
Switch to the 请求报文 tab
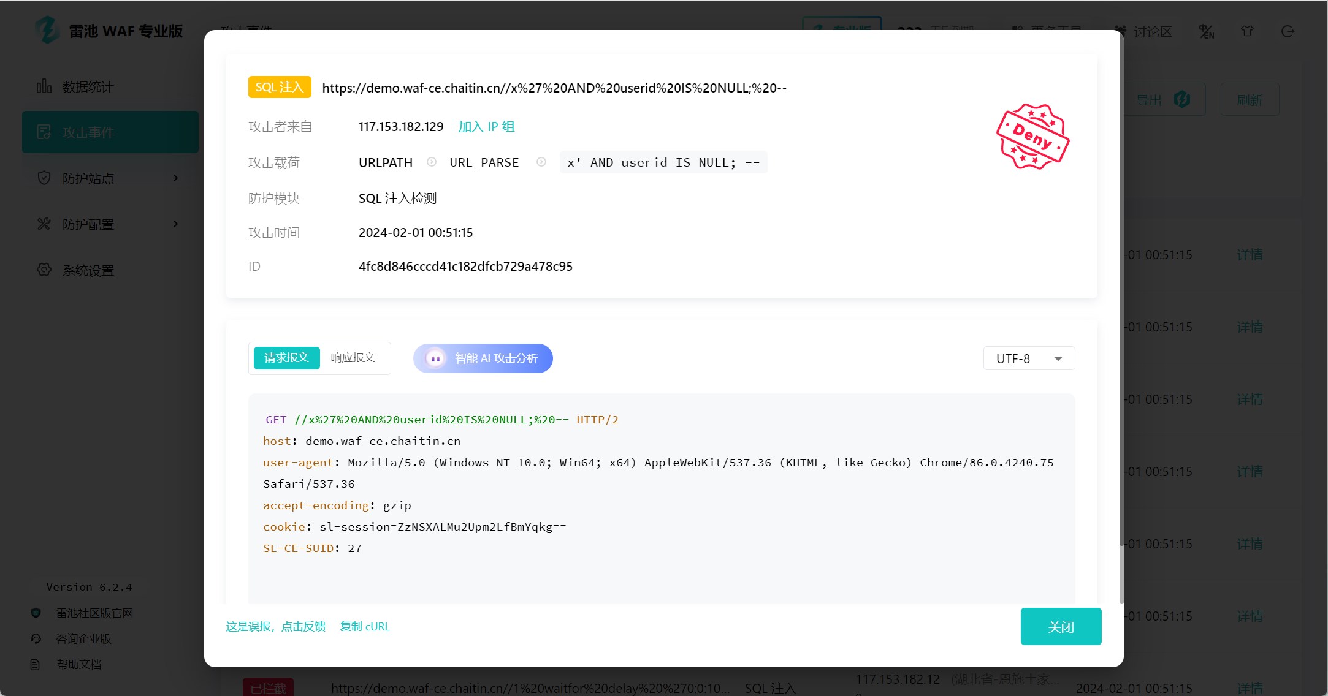click(286, 358)
